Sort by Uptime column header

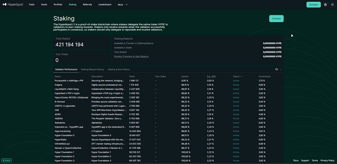point(185,77)
